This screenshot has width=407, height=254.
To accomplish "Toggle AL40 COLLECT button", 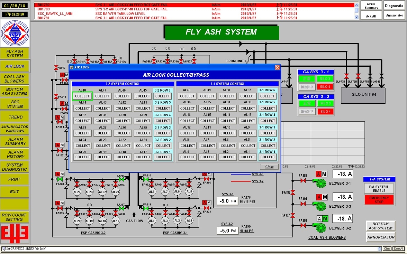I will 187,96.
